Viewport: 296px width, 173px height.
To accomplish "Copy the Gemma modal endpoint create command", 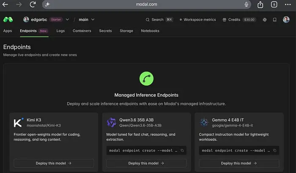I will point(275,151).
